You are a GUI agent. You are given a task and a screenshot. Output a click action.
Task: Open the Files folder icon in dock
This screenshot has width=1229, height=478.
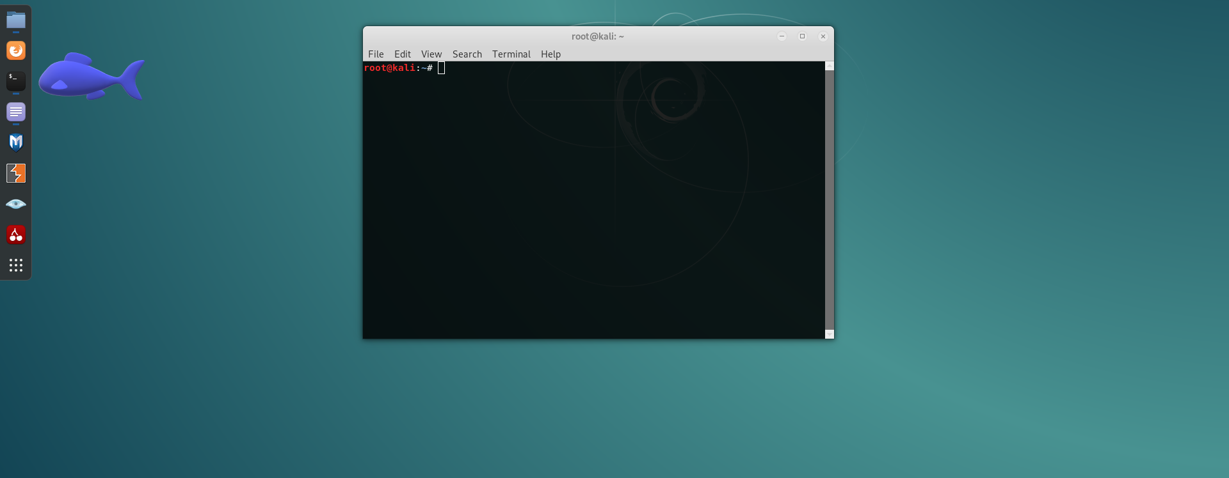point(16,20)
